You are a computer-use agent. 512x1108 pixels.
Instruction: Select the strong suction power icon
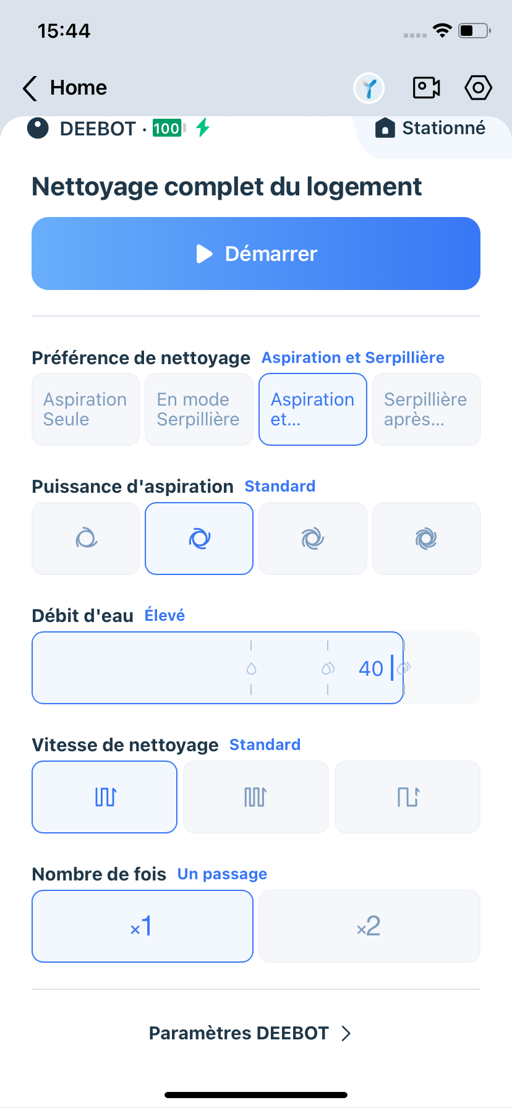(x=312, y=539)
